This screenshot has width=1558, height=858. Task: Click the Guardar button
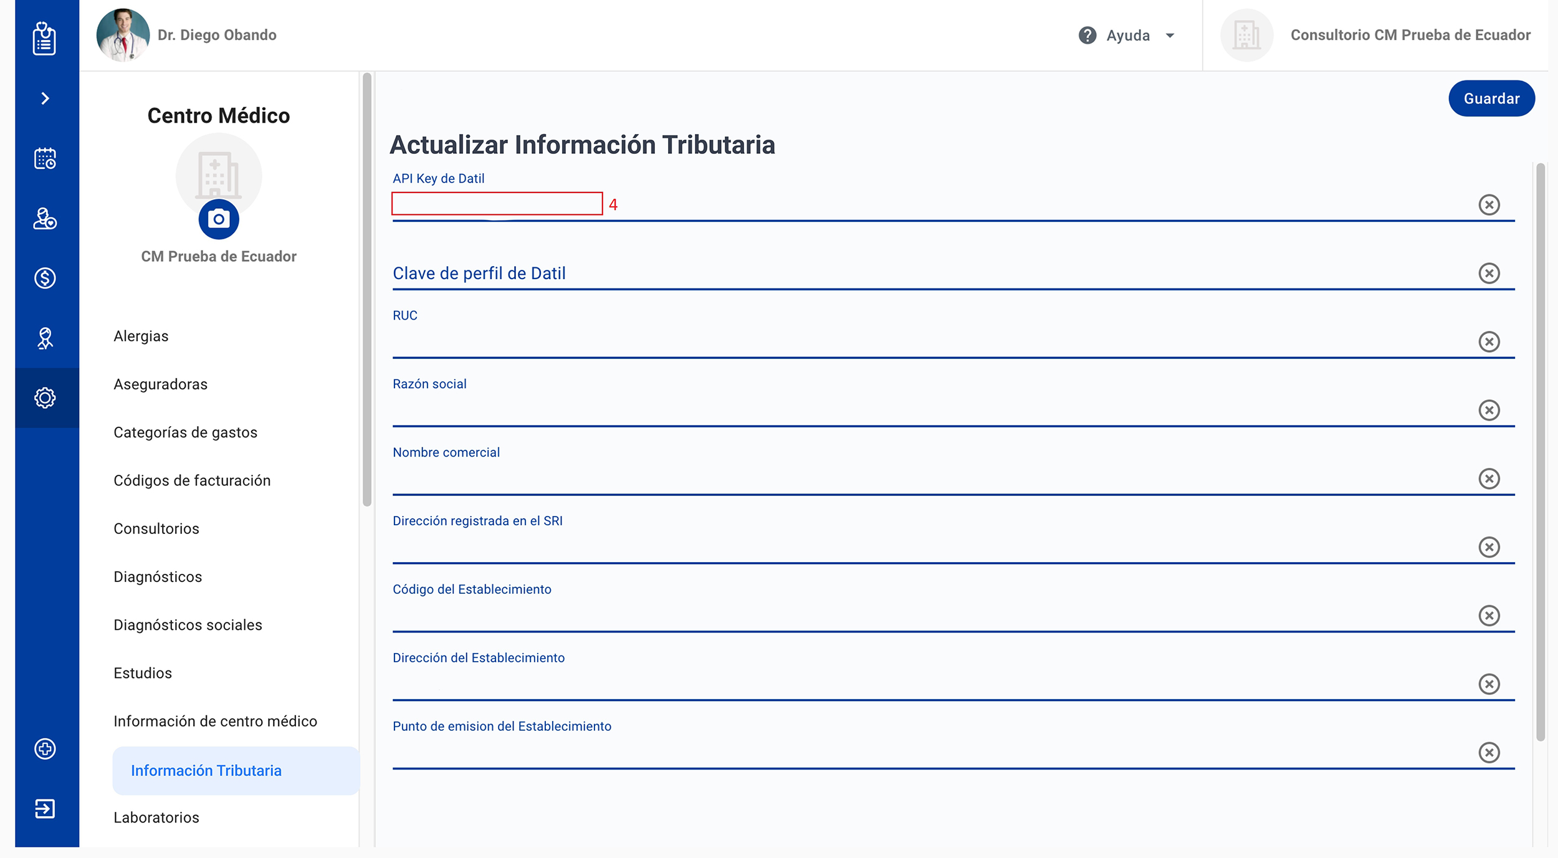pos(1491,98)
